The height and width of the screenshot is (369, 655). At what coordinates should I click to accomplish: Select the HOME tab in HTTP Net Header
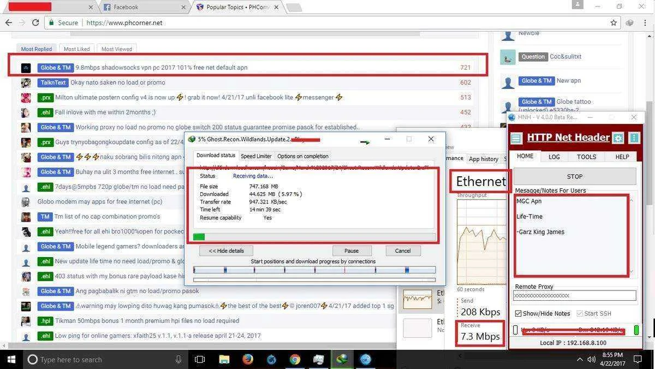pos(525,156)
